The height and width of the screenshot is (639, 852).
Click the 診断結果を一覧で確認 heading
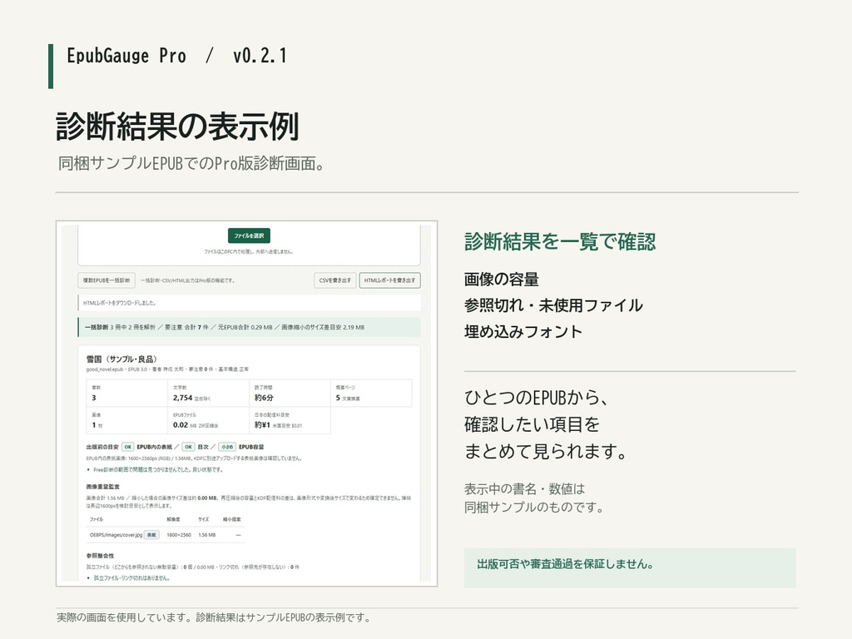point(560,242)
